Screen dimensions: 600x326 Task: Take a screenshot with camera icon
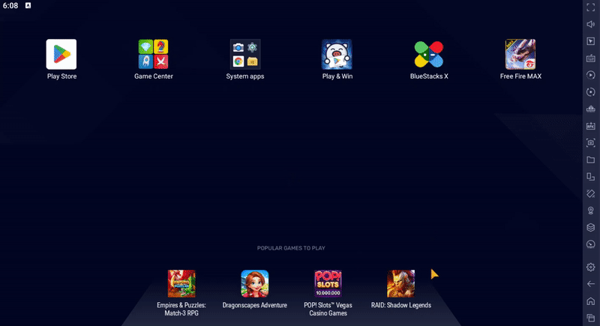point(591,142)
